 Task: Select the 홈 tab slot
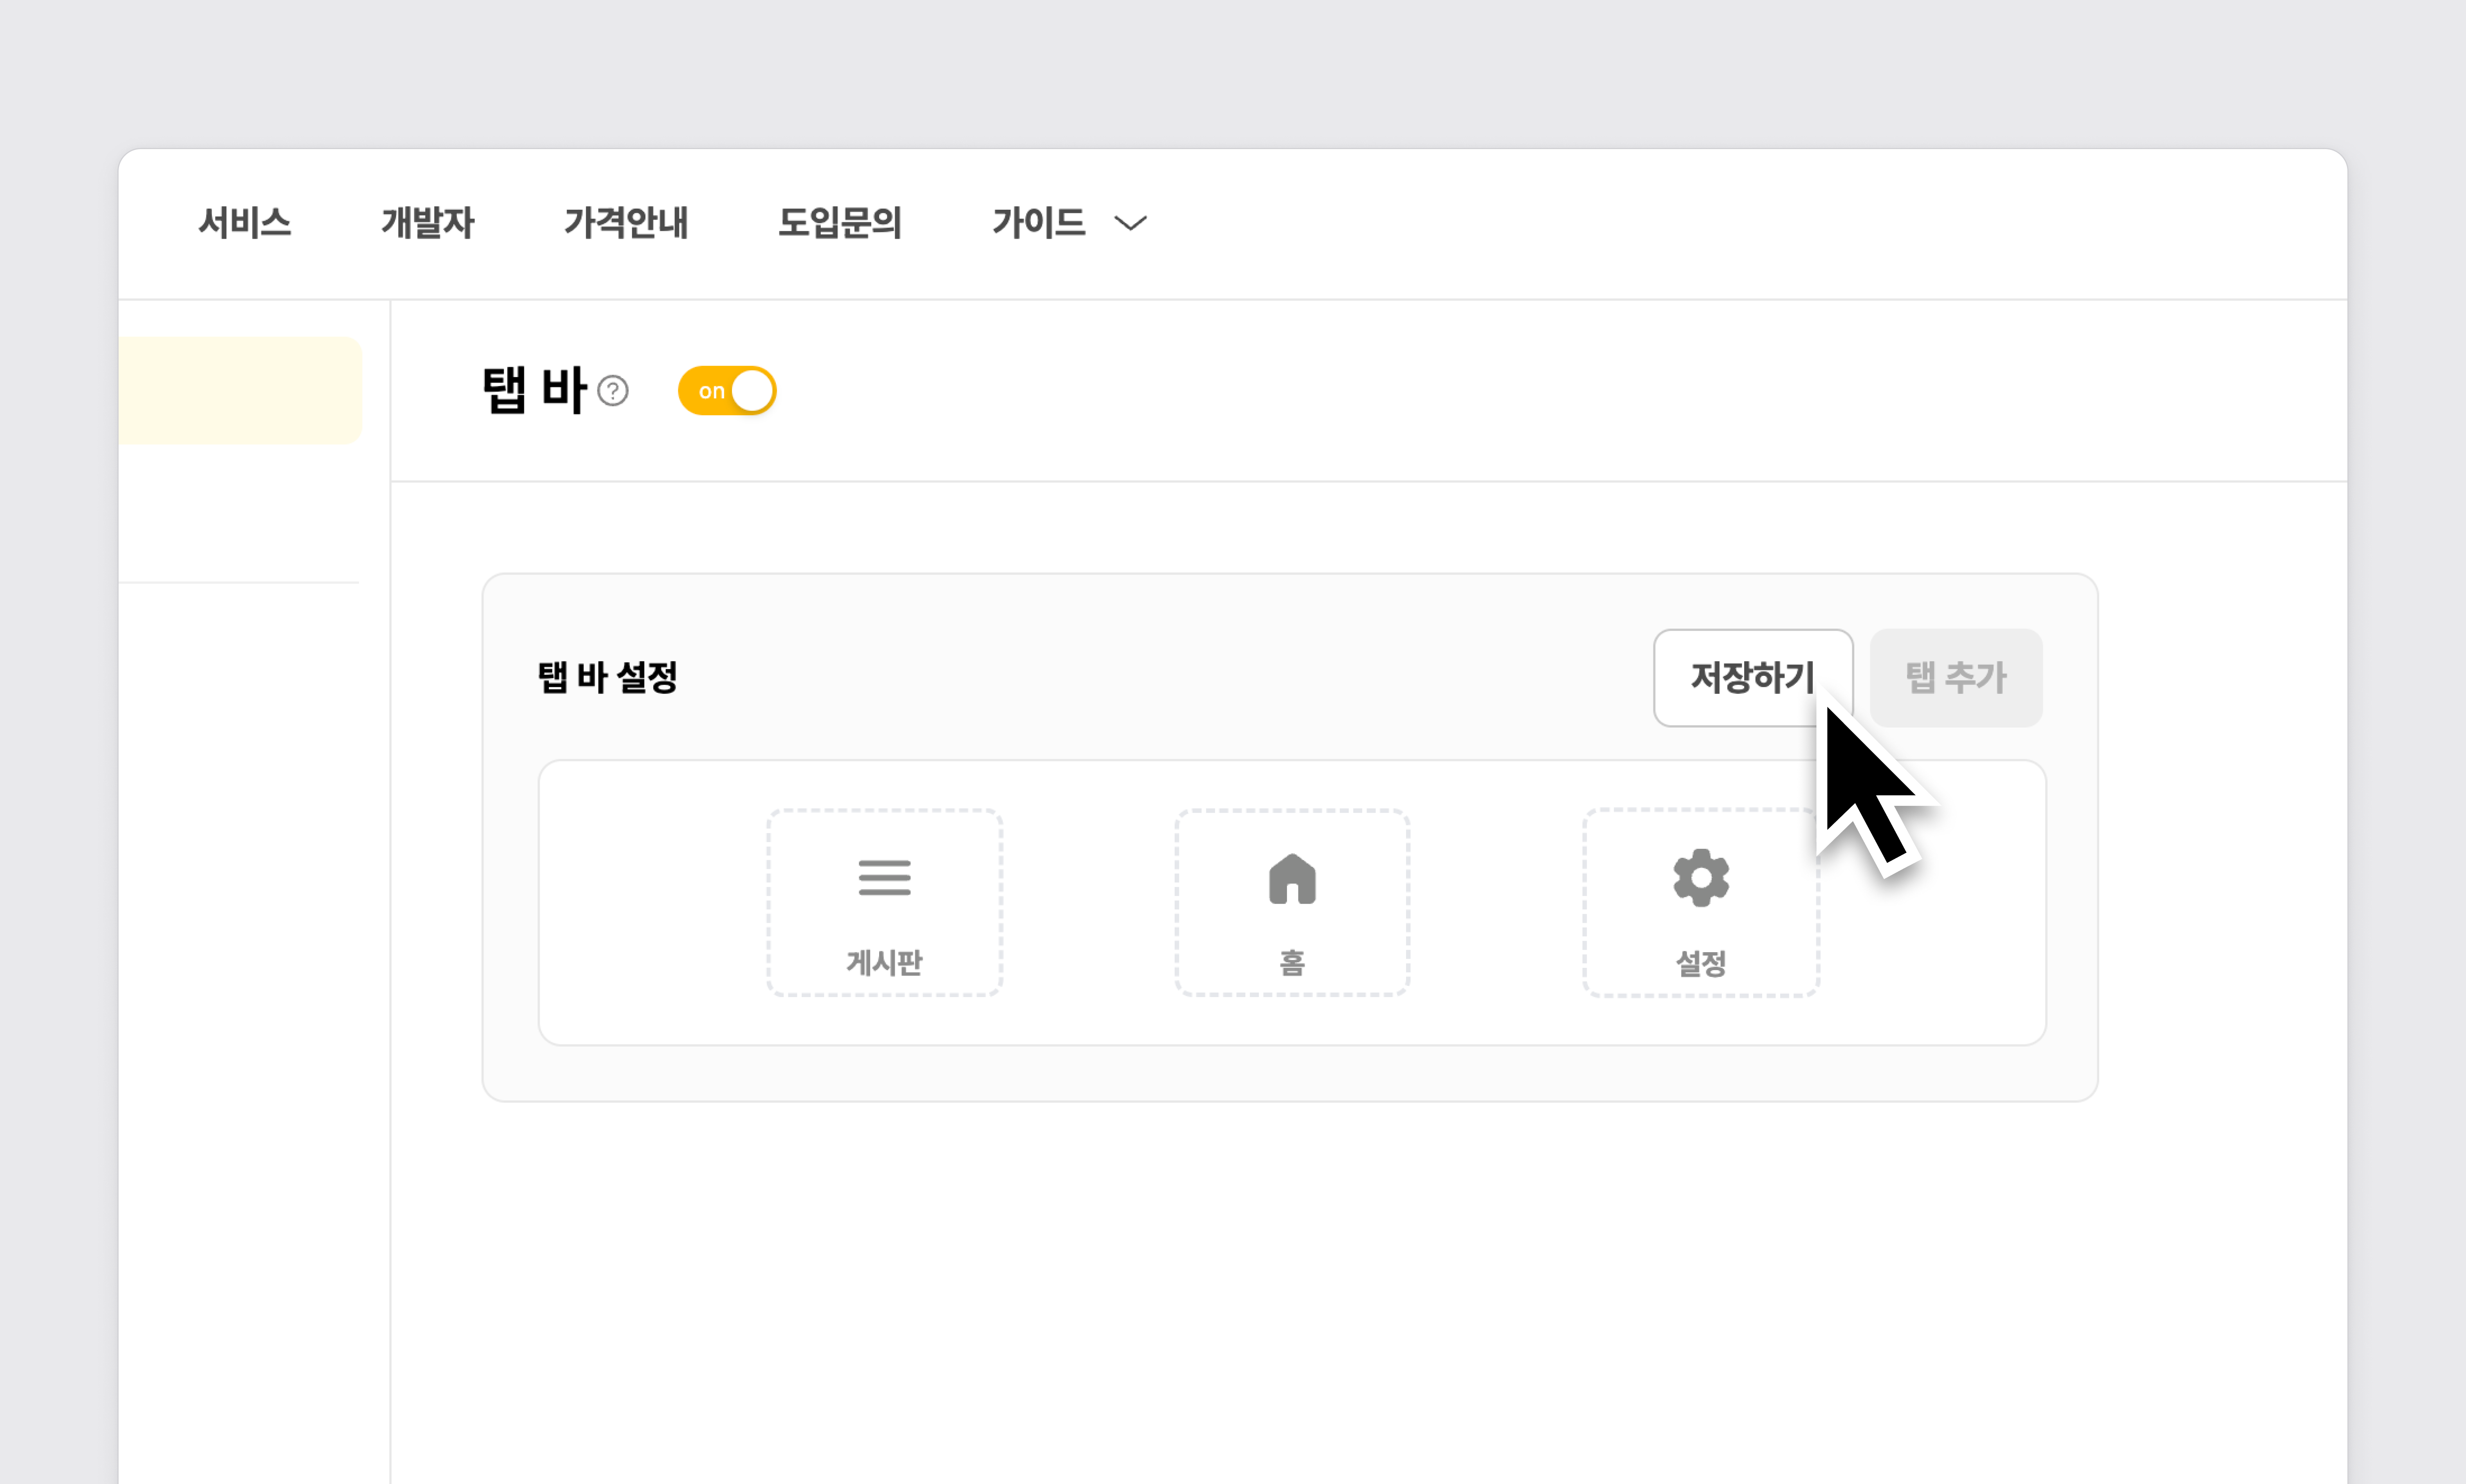pos(1292,903)
